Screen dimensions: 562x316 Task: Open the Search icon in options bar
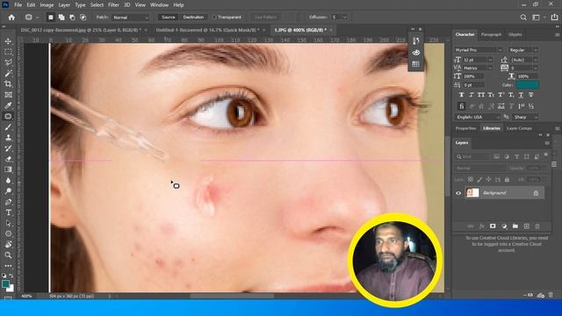(523, 18)
